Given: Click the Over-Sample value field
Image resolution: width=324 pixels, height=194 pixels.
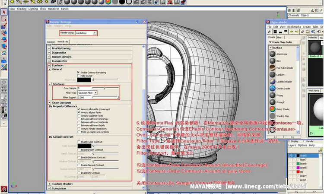Looking at the screenshot, I should [84, 88].
